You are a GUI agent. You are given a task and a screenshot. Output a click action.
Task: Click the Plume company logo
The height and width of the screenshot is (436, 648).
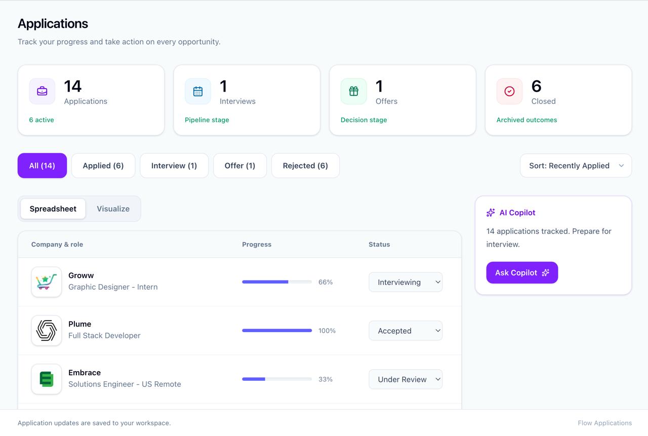pos(47,331)
